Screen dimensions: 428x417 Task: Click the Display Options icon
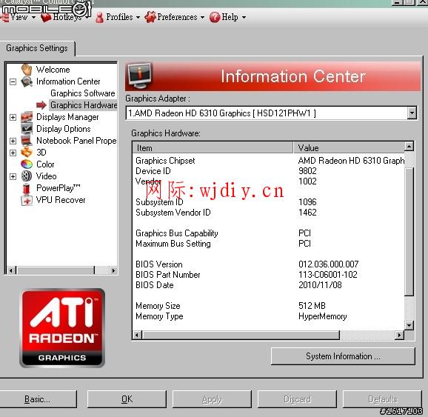[x=27, y=129]
